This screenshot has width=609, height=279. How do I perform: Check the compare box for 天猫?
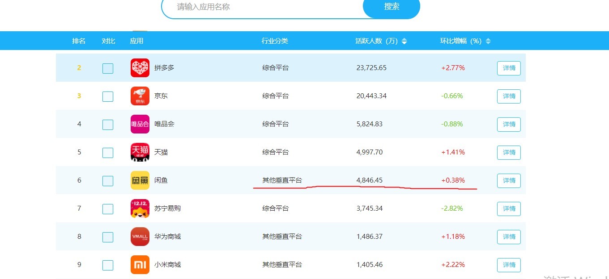(x=108, y=153)
